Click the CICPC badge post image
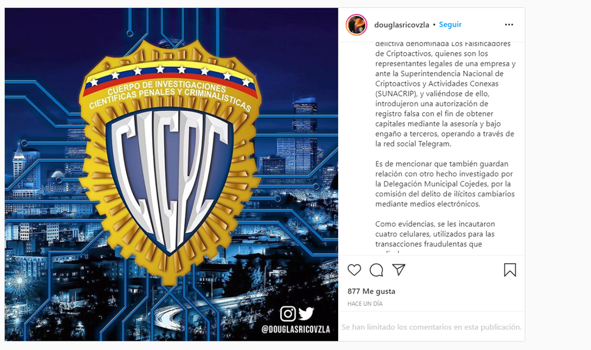591x350 pixels. 171,174
